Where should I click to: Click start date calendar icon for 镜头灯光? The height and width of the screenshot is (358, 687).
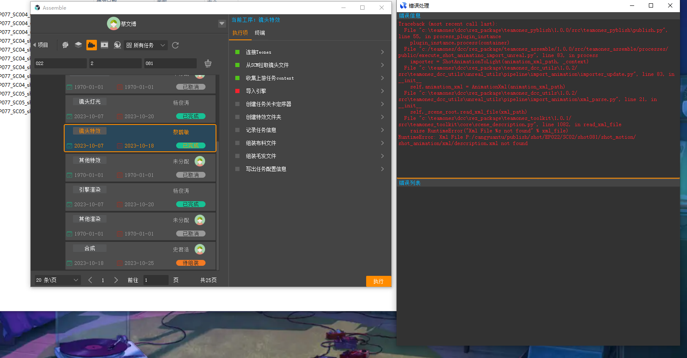(x=70, y=117)
